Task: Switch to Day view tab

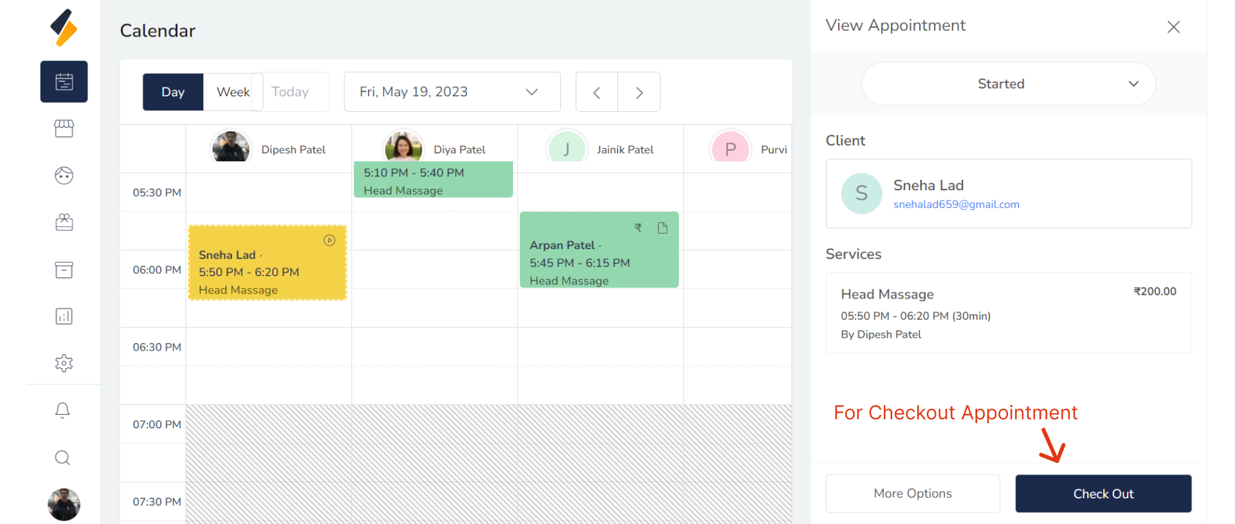Action: (x=172, y=92)
